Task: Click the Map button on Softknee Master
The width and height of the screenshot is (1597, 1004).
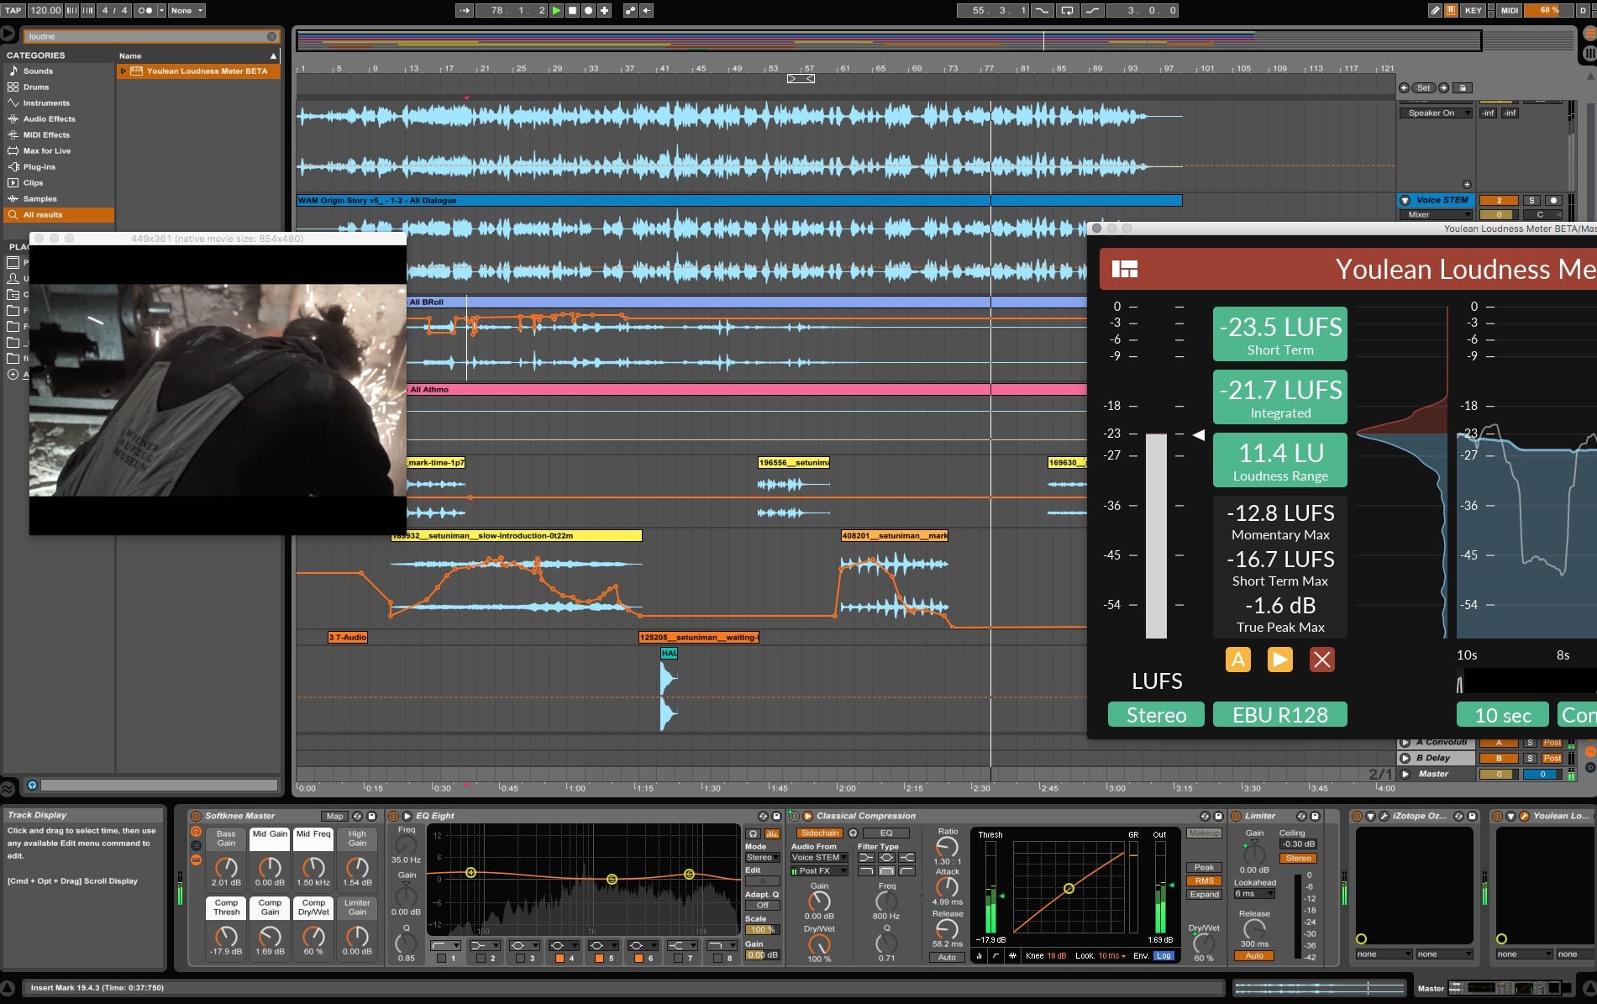Action: [x=334, y=816]
